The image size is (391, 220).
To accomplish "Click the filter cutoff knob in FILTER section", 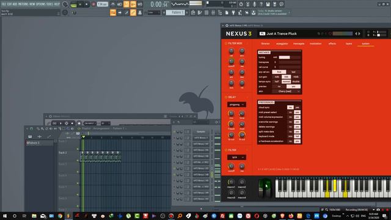I will pos(231,166).
